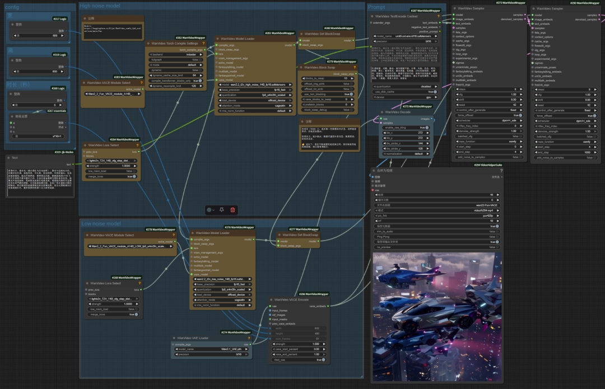Collapse the WanVideo VAE Loader node
This screenshot has height=389, width=605.
pyautogui.click(x=174, y=338)
